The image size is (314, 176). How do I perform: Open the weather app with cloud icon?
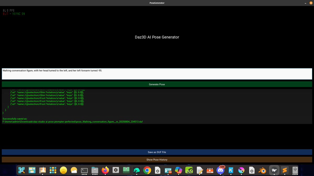pos(74,171)
